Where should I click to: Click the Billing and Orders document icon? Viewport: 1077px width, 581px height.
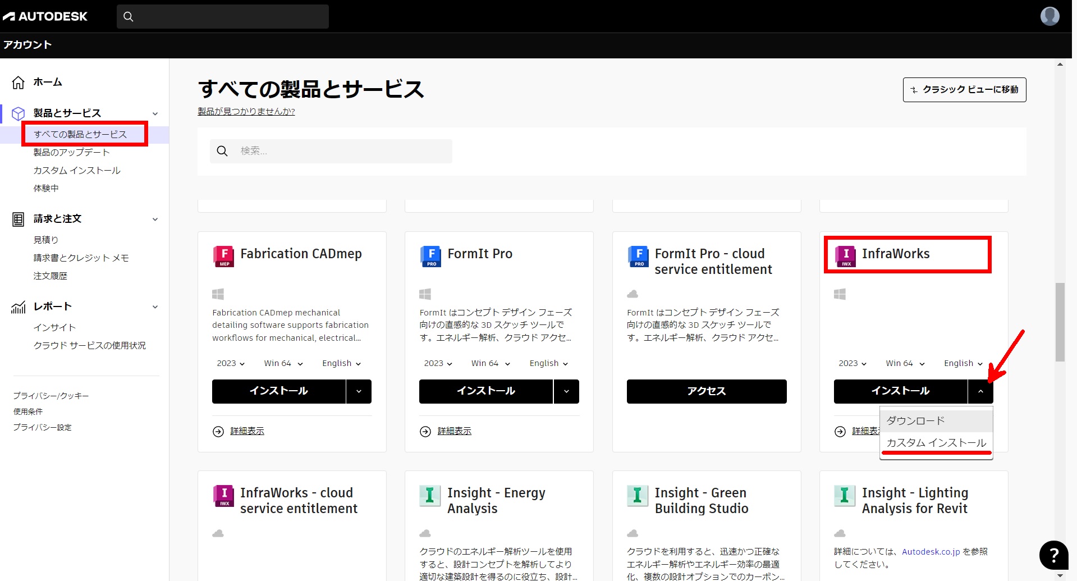pyautogui.click(x=19, y=219)
